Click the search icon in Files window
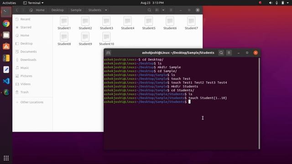 (x=149, y=10)
